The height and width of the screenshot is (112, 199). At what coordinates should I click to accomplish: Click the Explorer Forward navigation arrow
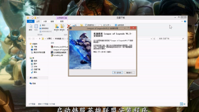point(33,39)
